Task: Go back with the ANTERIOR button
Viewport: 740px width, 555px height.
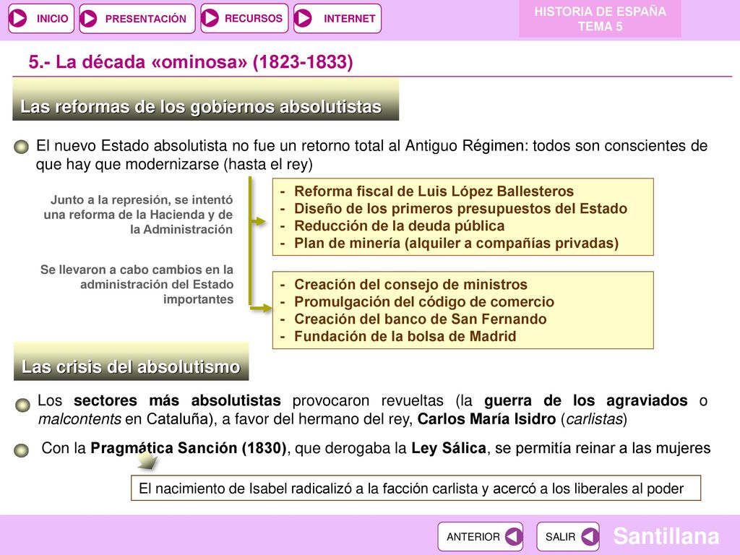Action: 480,537
